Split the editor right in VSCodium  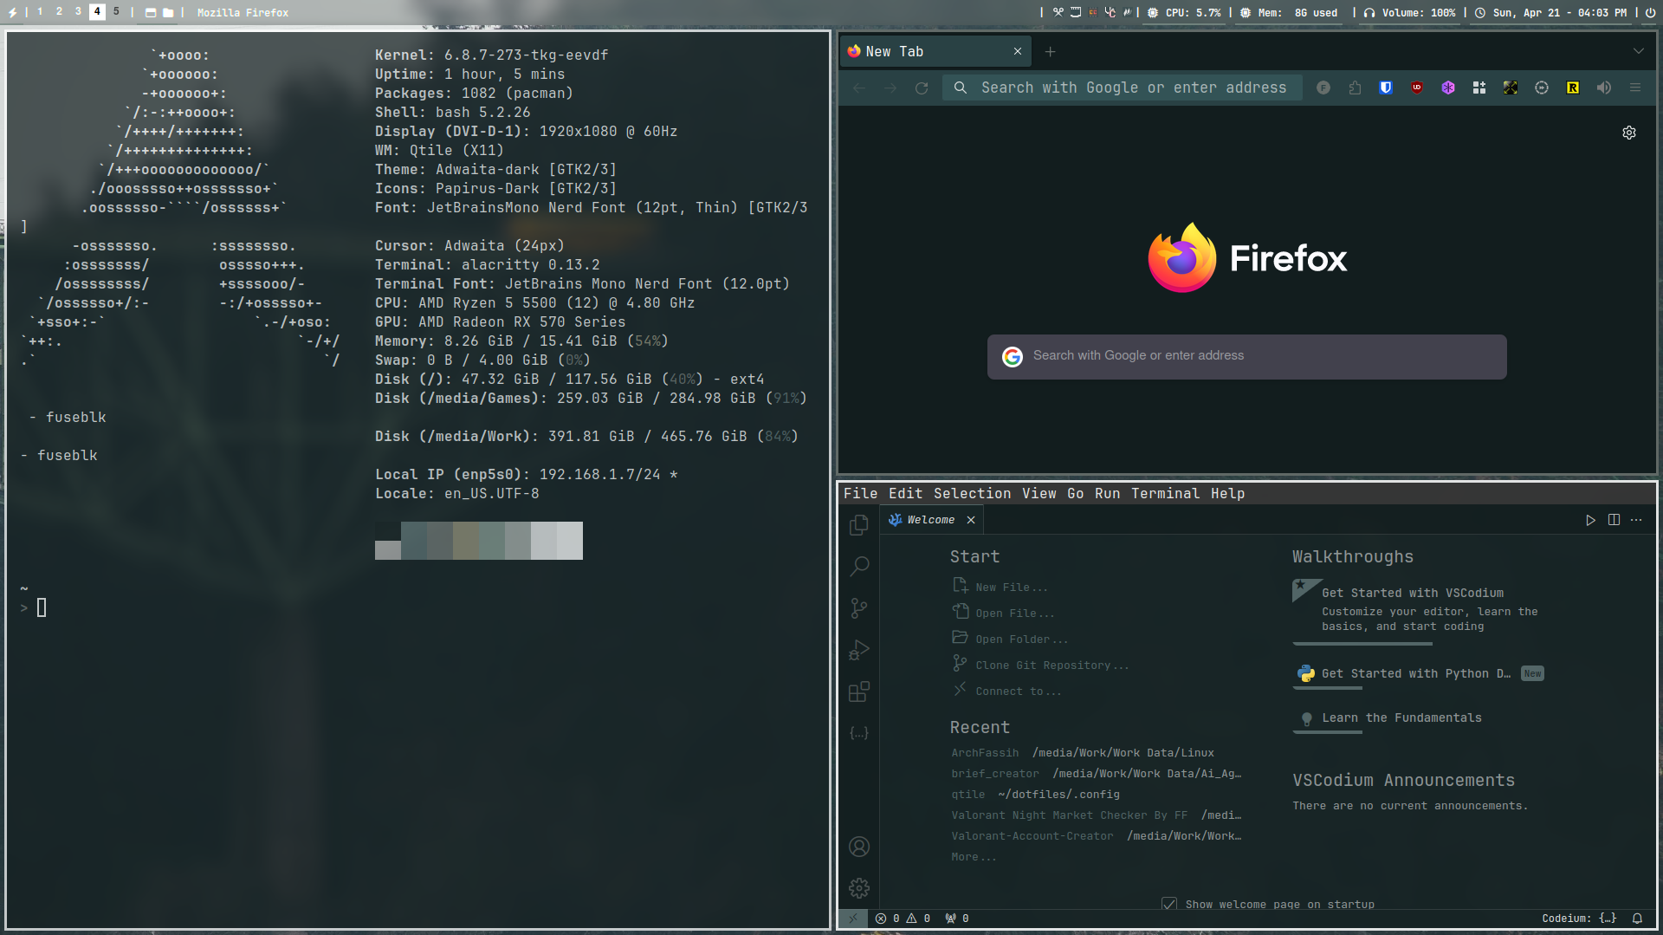pos(1614,520)
